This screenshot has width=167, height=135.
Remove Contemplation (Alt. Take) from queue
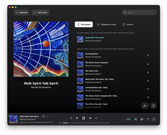tap(148, 89)
